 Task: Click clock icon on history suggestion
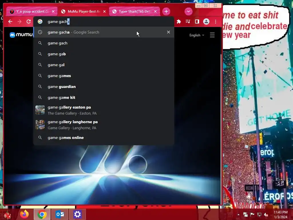(40, 32)
